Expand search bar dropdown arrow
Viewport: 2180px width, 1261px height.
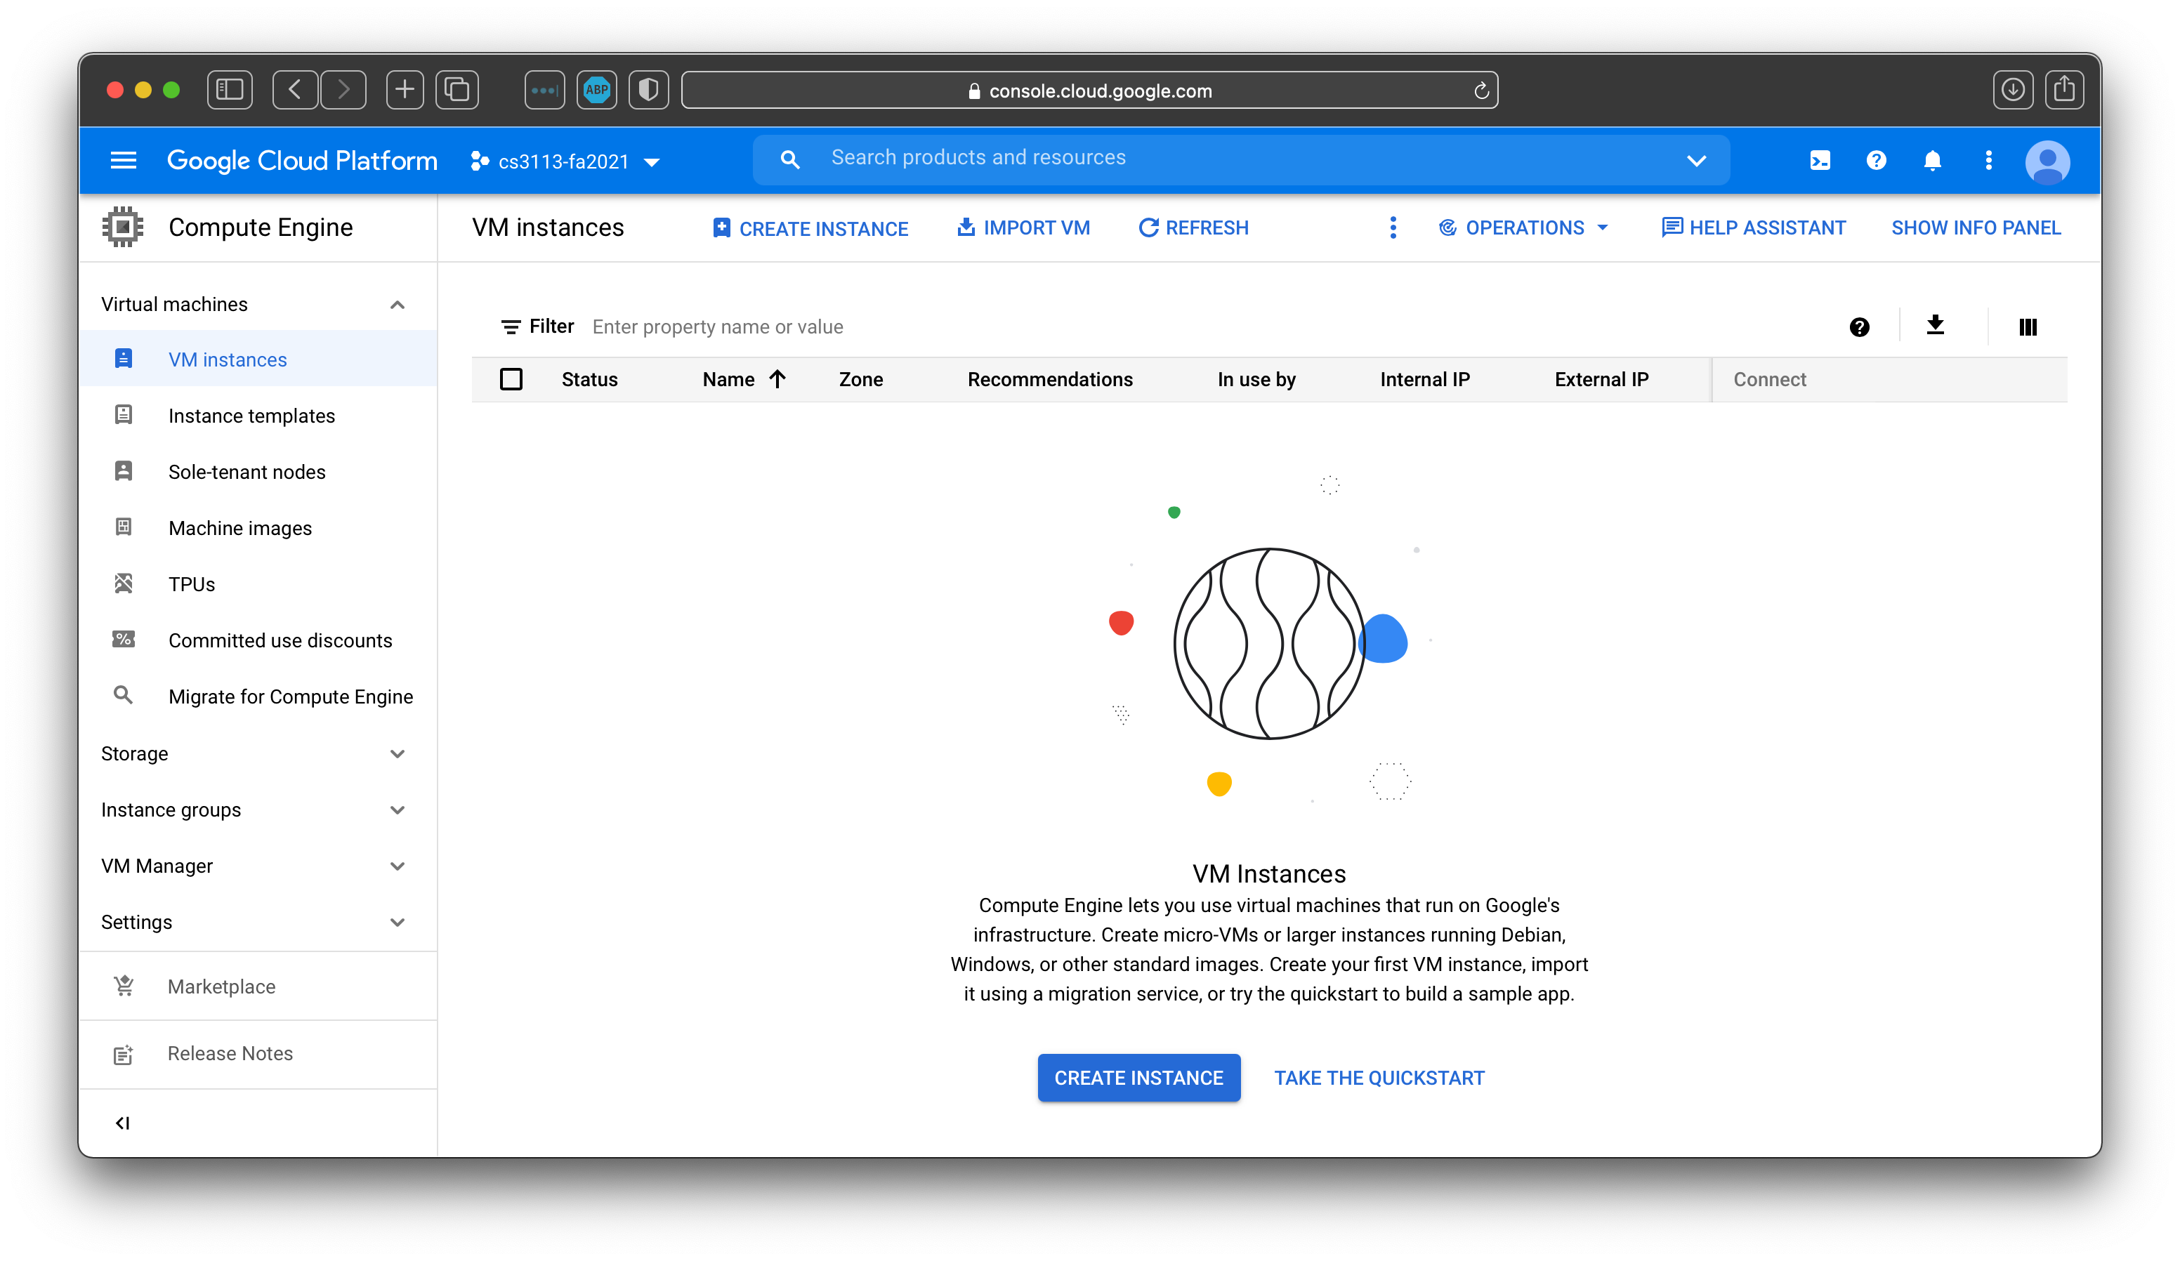[1695, 160]
